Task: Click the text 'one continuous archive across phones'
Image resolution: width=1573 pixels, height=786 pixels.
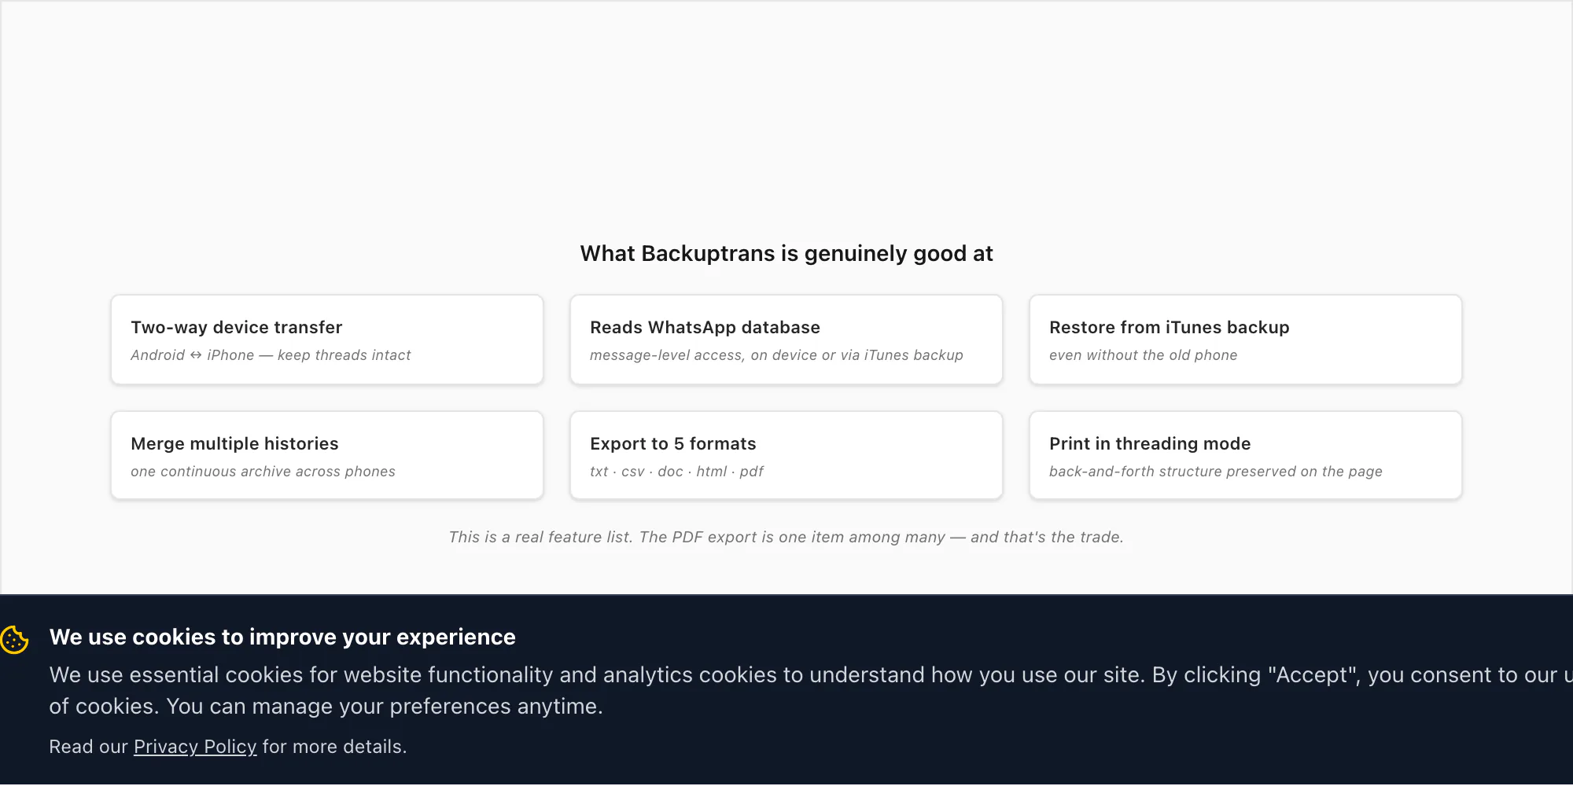Action: [x=263, y=472]
